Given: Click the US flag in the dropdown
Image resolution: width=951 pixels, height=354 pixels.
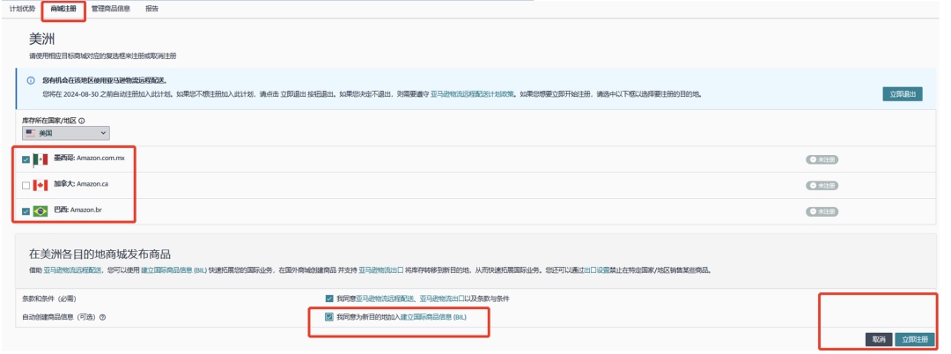Looking at the screenshot, I should [x=31, y=133].
